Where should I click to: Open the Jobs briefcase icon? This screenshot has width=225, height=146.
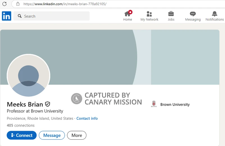tap(171, 14)
